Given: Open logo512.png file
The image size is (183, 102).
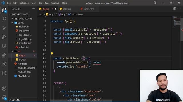Looking at the screenshot, I should [x=25, y=39].
